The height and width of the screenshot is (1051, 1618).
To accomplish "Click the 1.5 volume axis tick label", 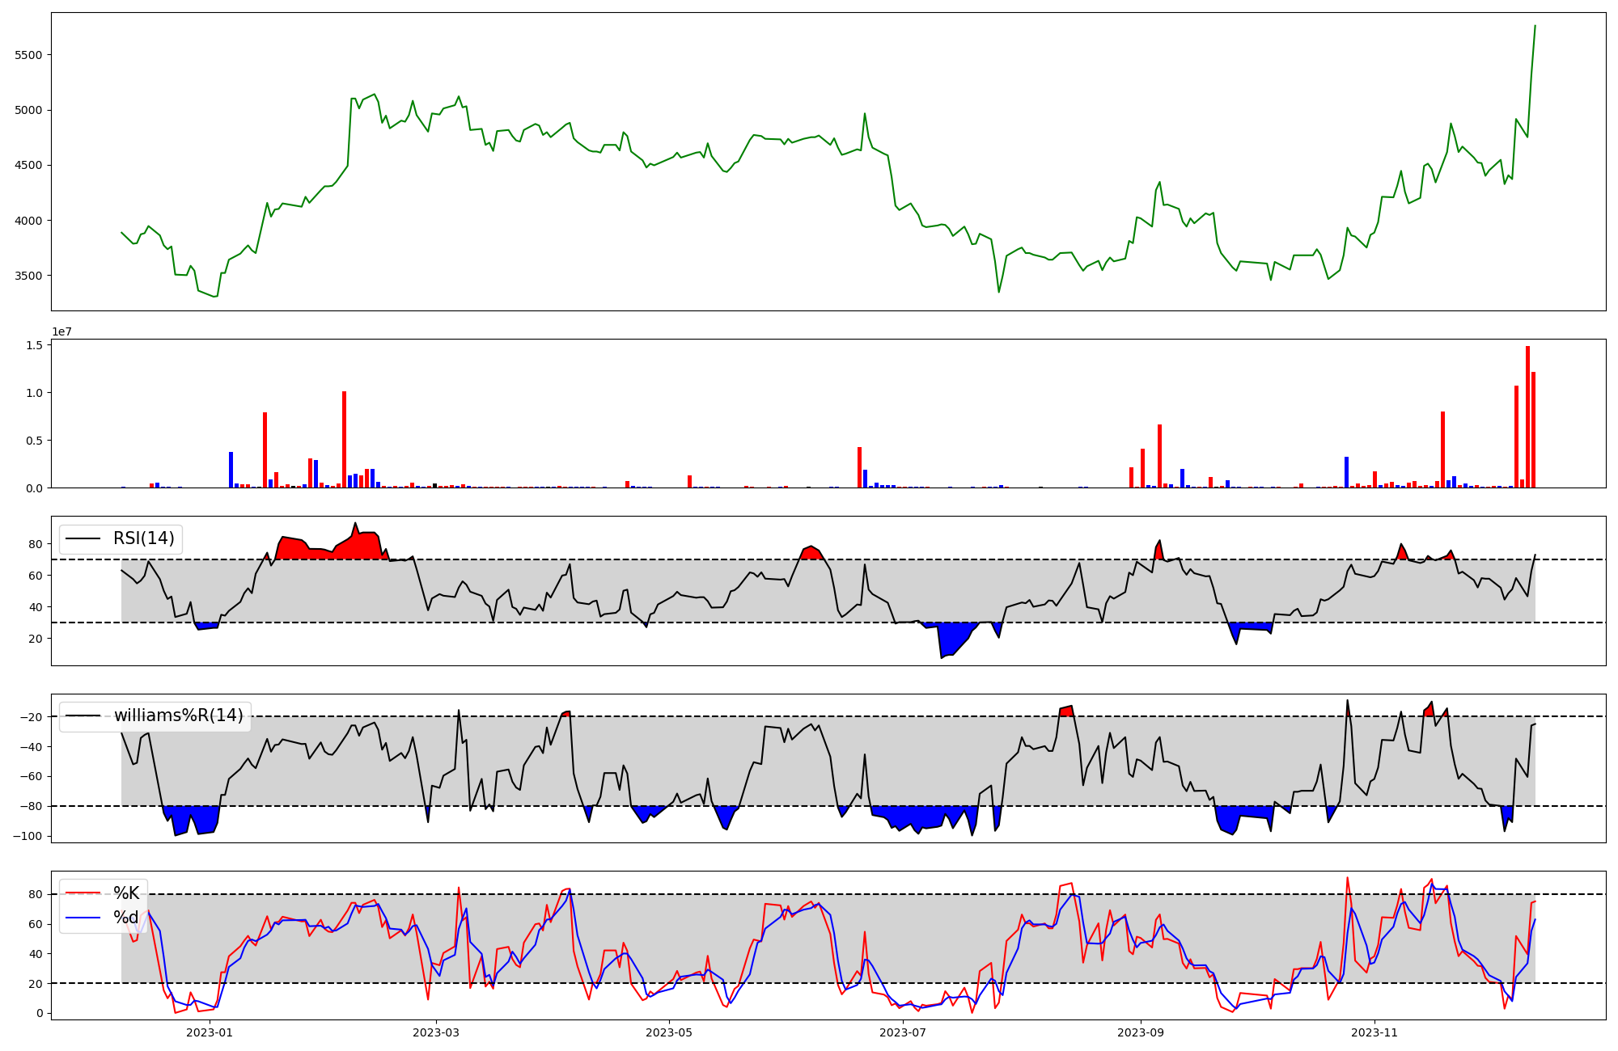I will point(33,345).
